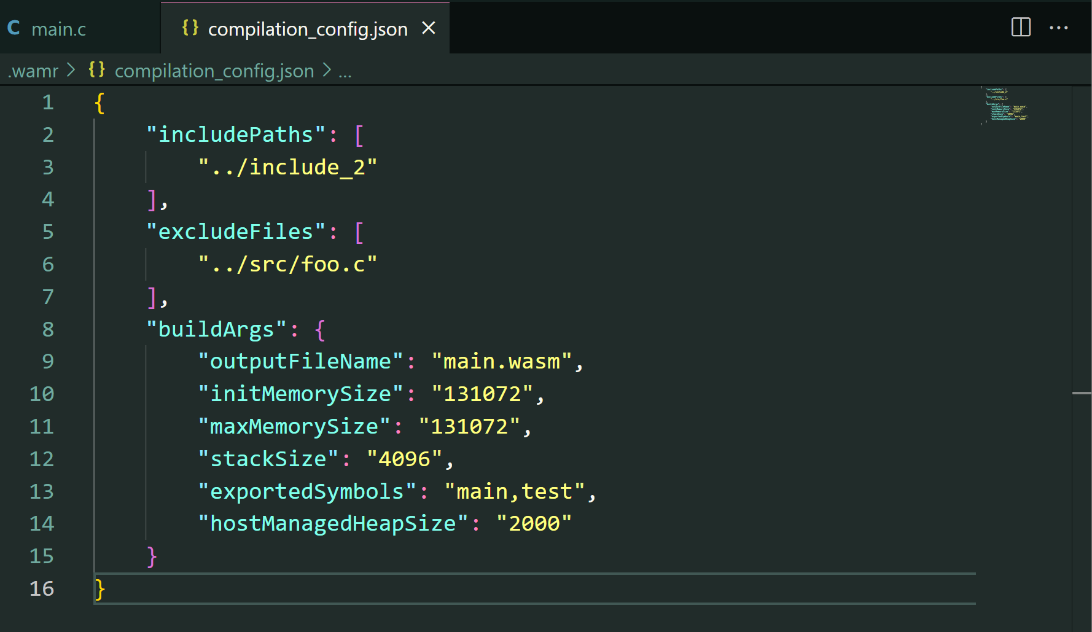This screenshot has width=1092, height=632.
Task: Click the C language icon on main.c tab
Action: (x=14, y=27)
